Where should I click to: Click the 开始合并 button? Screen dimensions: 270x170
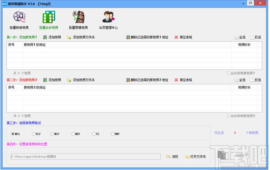pos(233,155)
